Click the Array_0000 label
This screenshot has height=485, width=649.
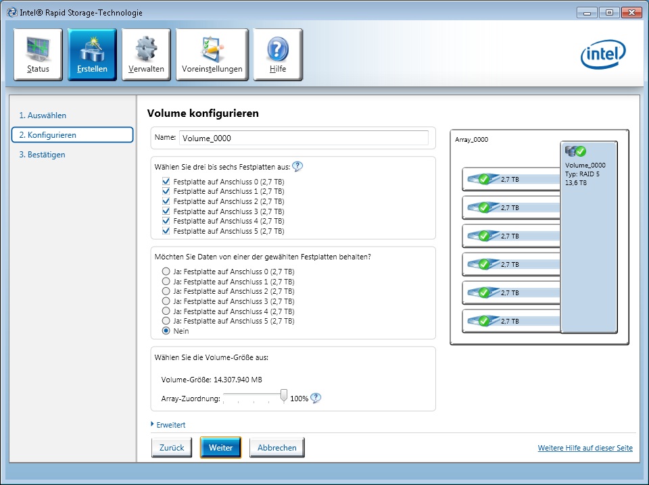click(471, 140)
